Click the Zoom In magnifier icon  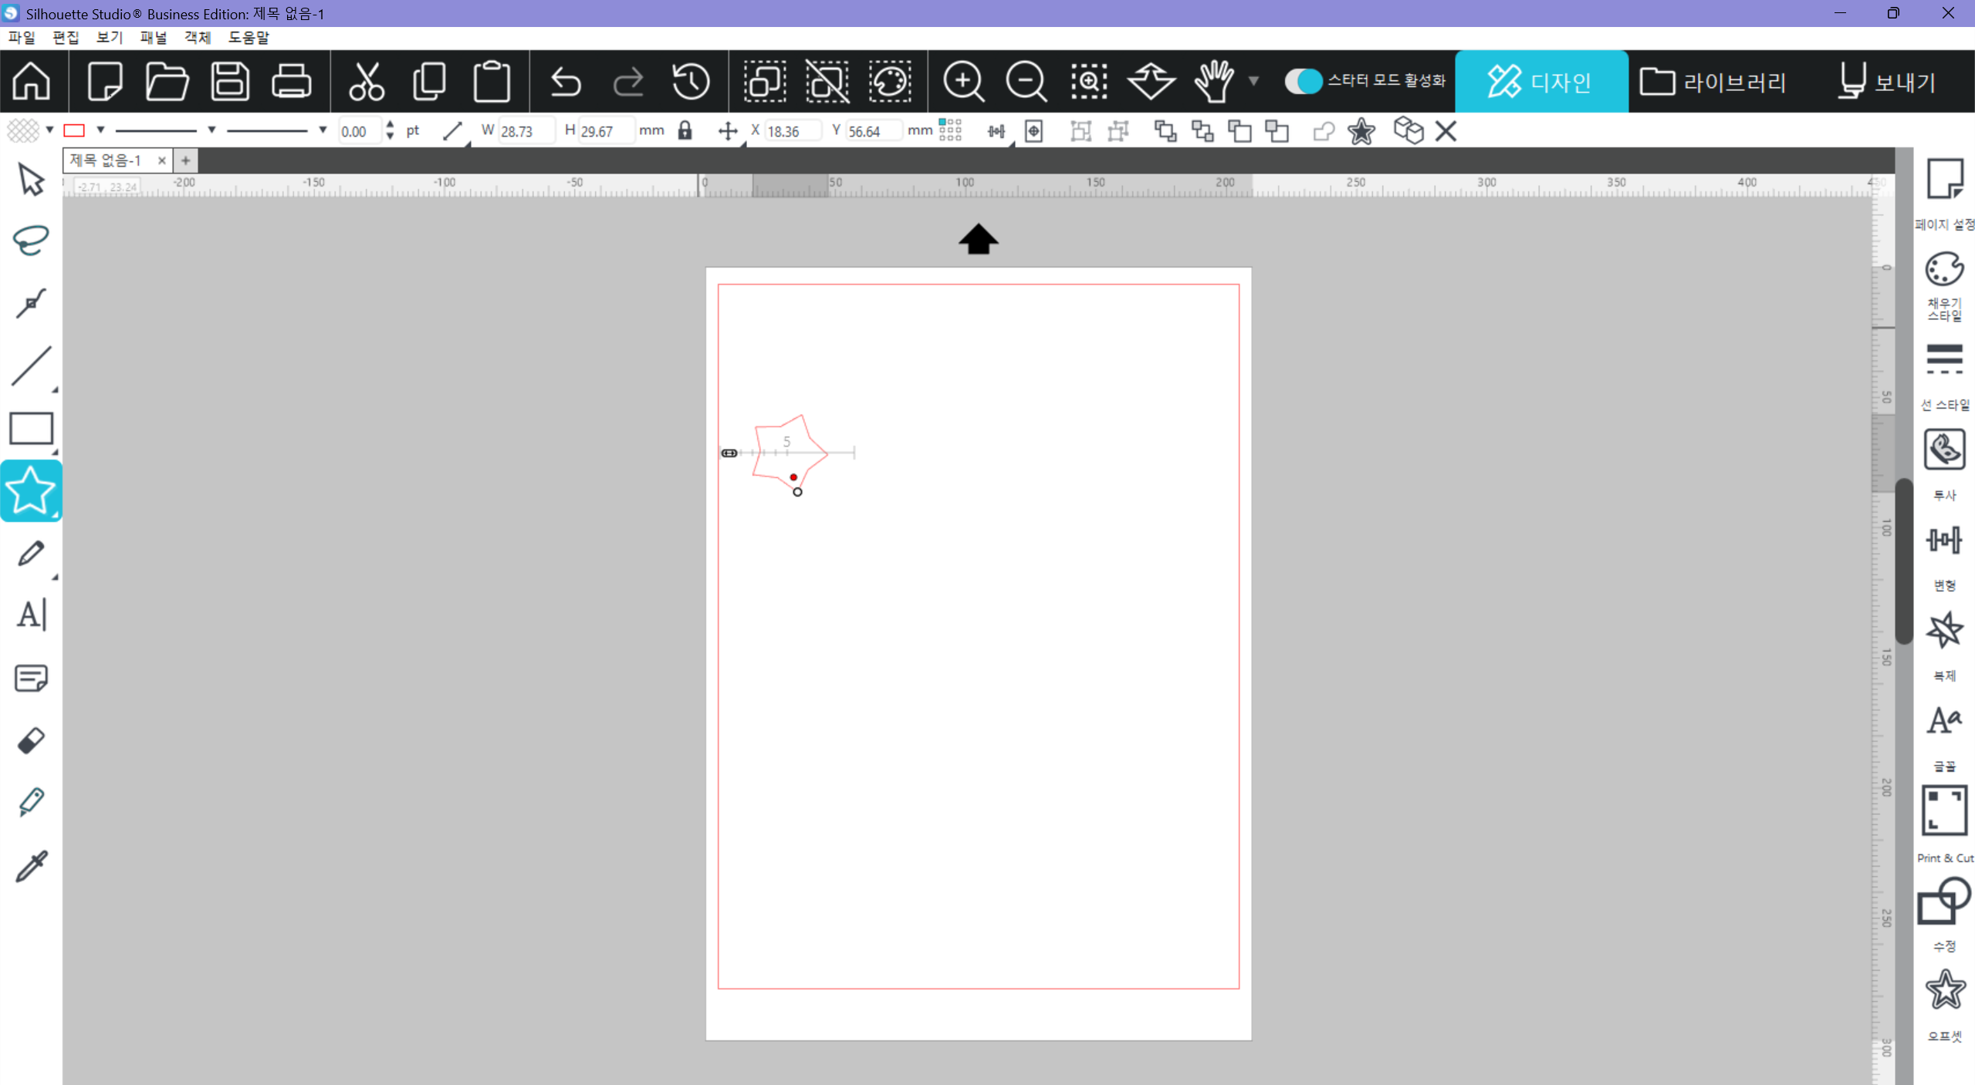point(963,82)
